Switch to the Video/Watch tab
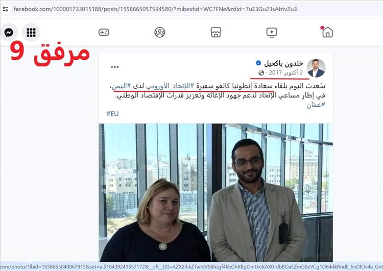This screenshot has width=383, height=271. point(272,32)
